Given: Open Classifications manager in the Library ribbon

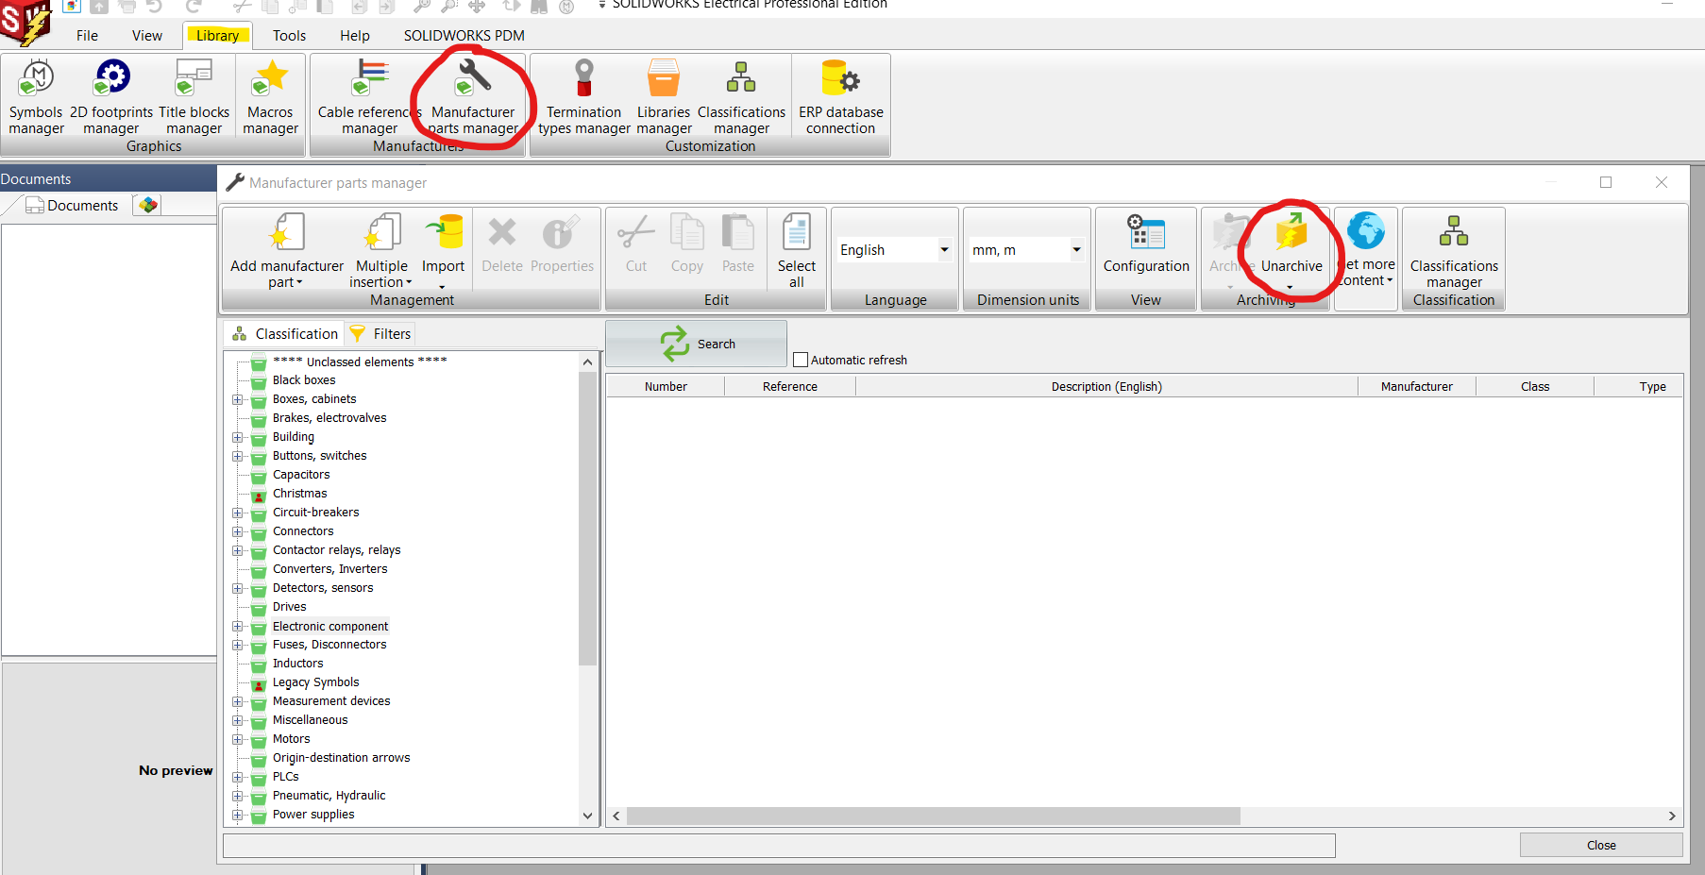Looking at the screenshot, I should [741, 98].
